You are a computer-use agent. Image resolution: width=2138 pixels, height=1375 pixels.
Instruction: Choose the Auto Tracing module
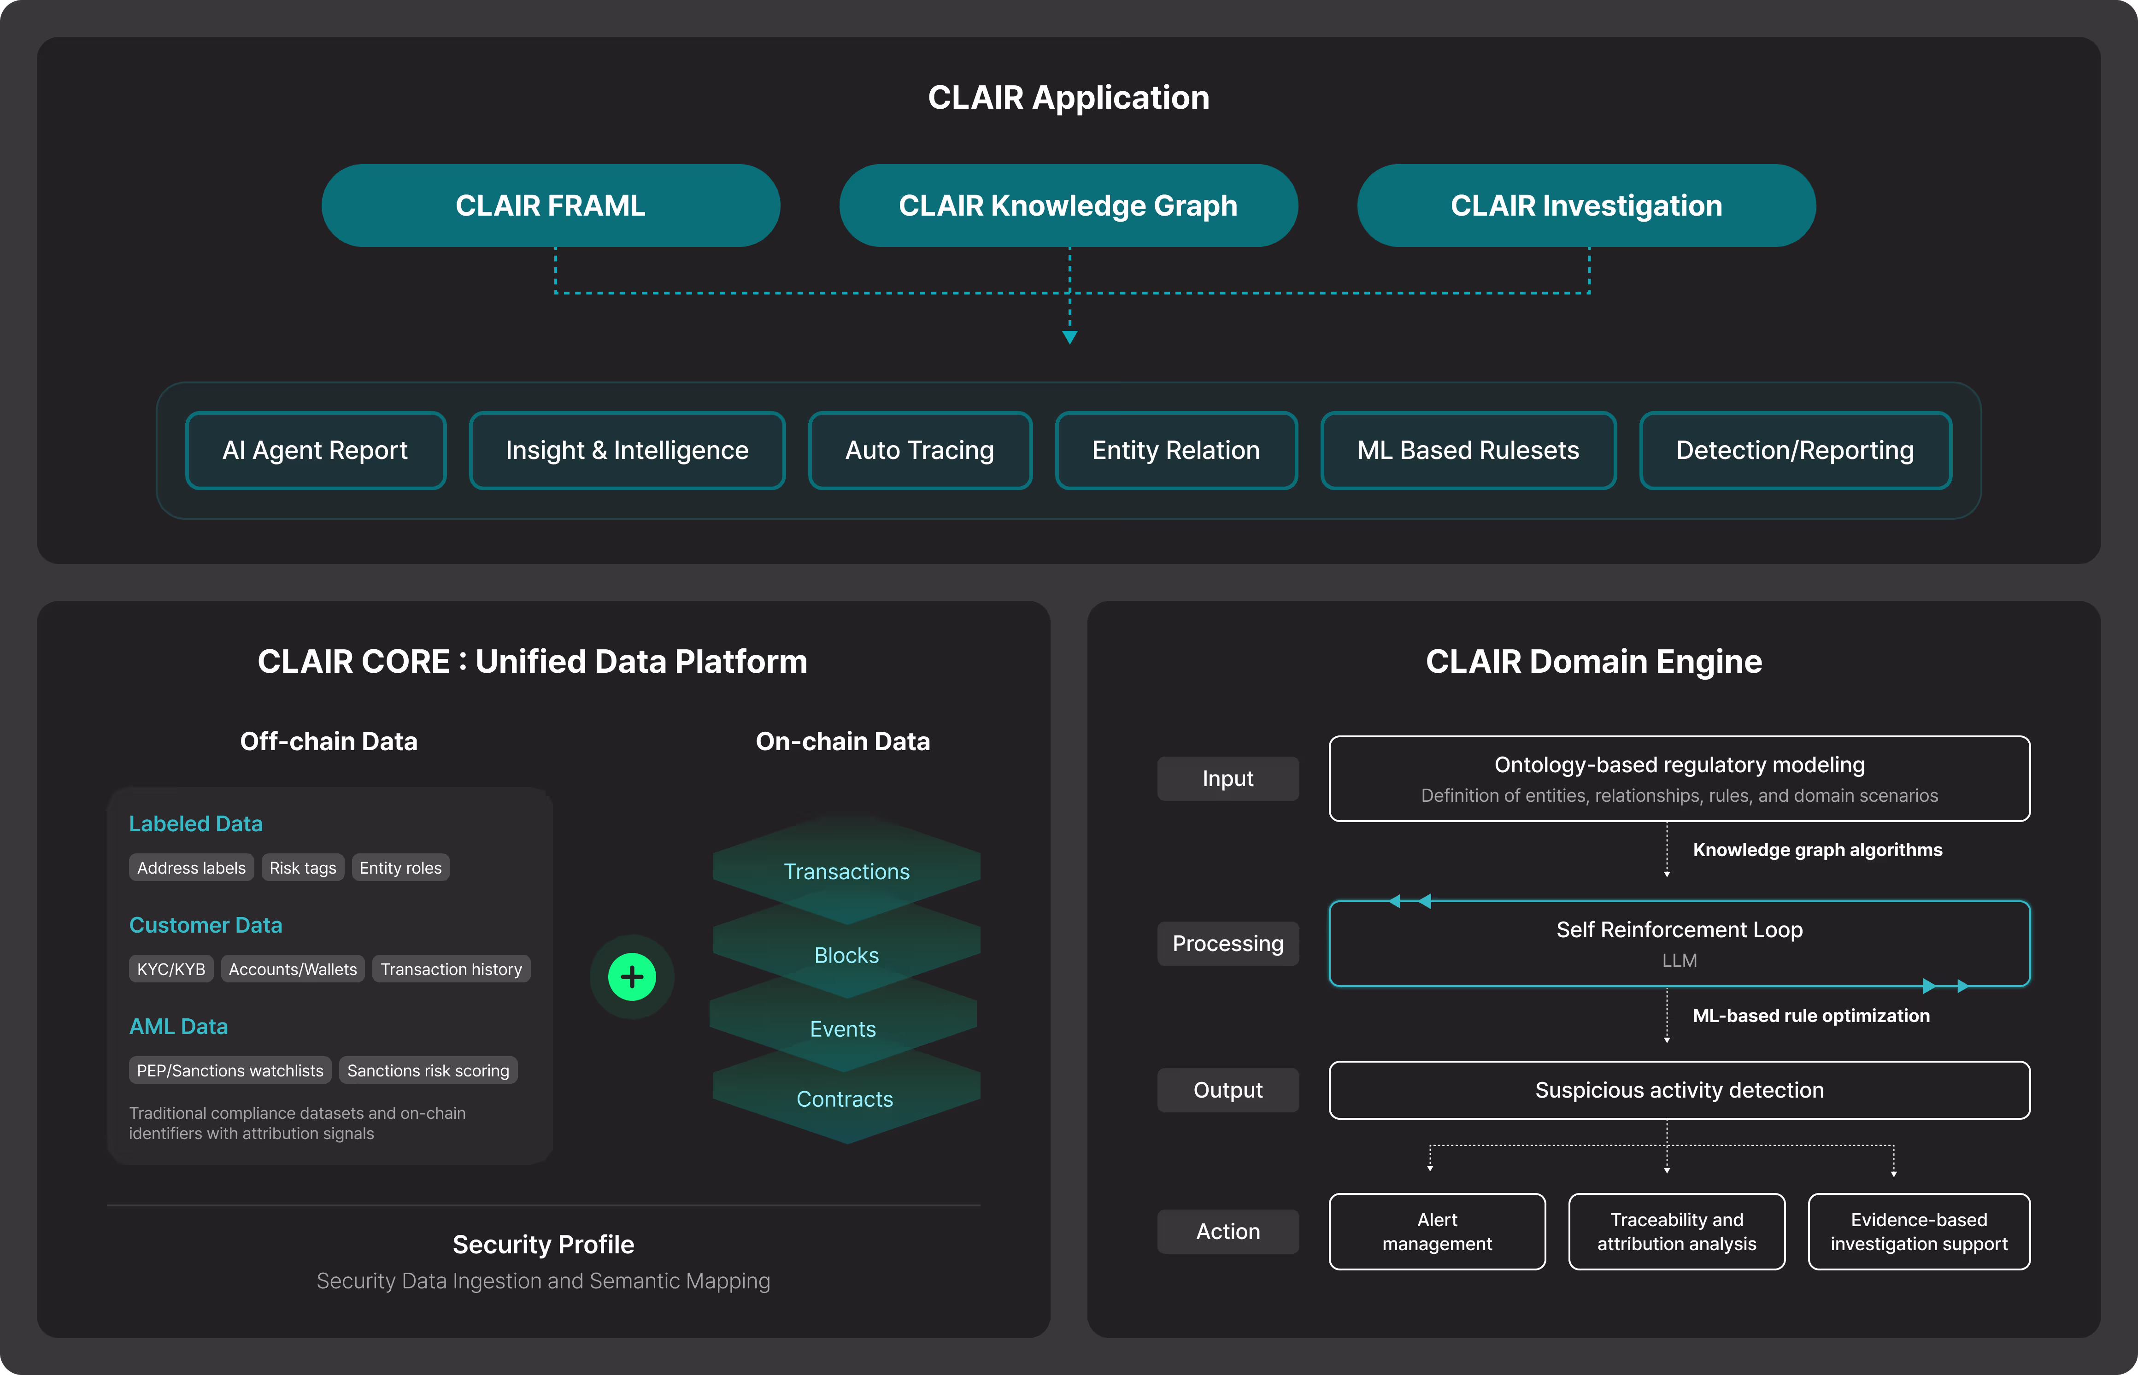pyautogui.click(x=919, y=450)
